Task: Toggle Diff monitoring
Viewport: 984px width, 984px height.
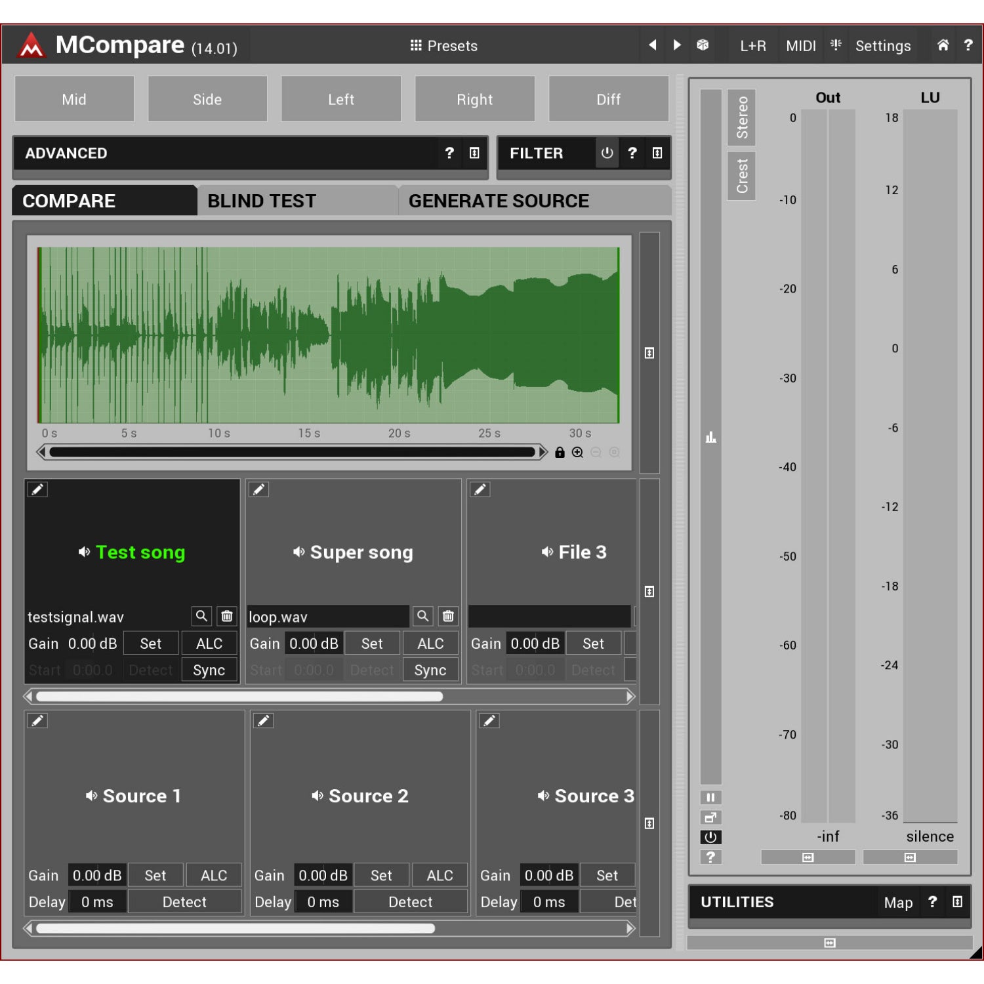Action: coord(609,99)
